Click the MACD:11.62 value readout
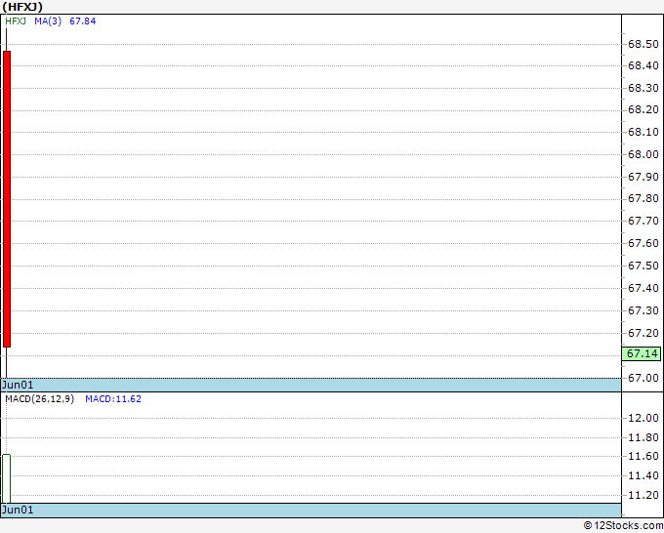Viewport: 664px width, 533px height. click(x=113, y=399)
